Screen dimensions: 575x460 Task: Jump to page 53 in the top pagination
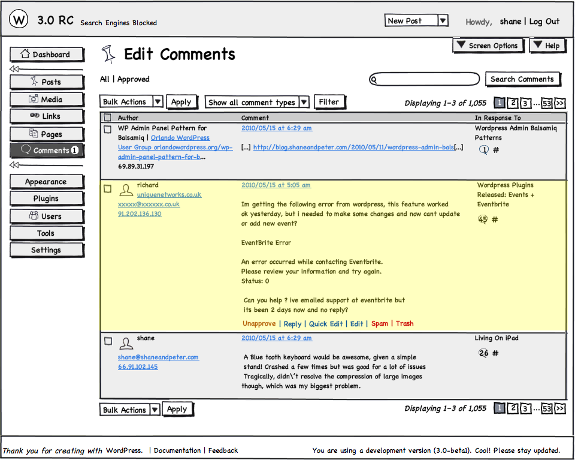pos(547,103)
